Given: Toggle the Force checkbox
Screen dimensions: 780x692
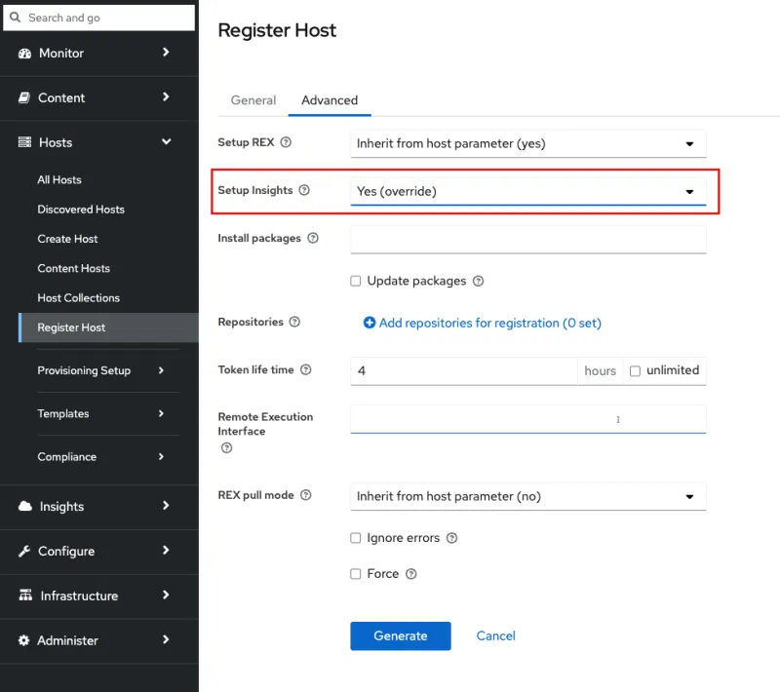Looking at the screenshot, I should [356, 573].
